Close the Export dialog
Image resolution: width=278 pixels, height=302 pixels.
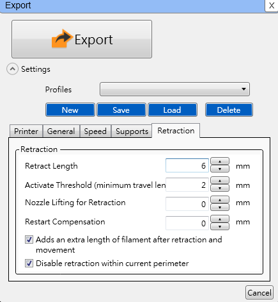click(x=272, y=6)
